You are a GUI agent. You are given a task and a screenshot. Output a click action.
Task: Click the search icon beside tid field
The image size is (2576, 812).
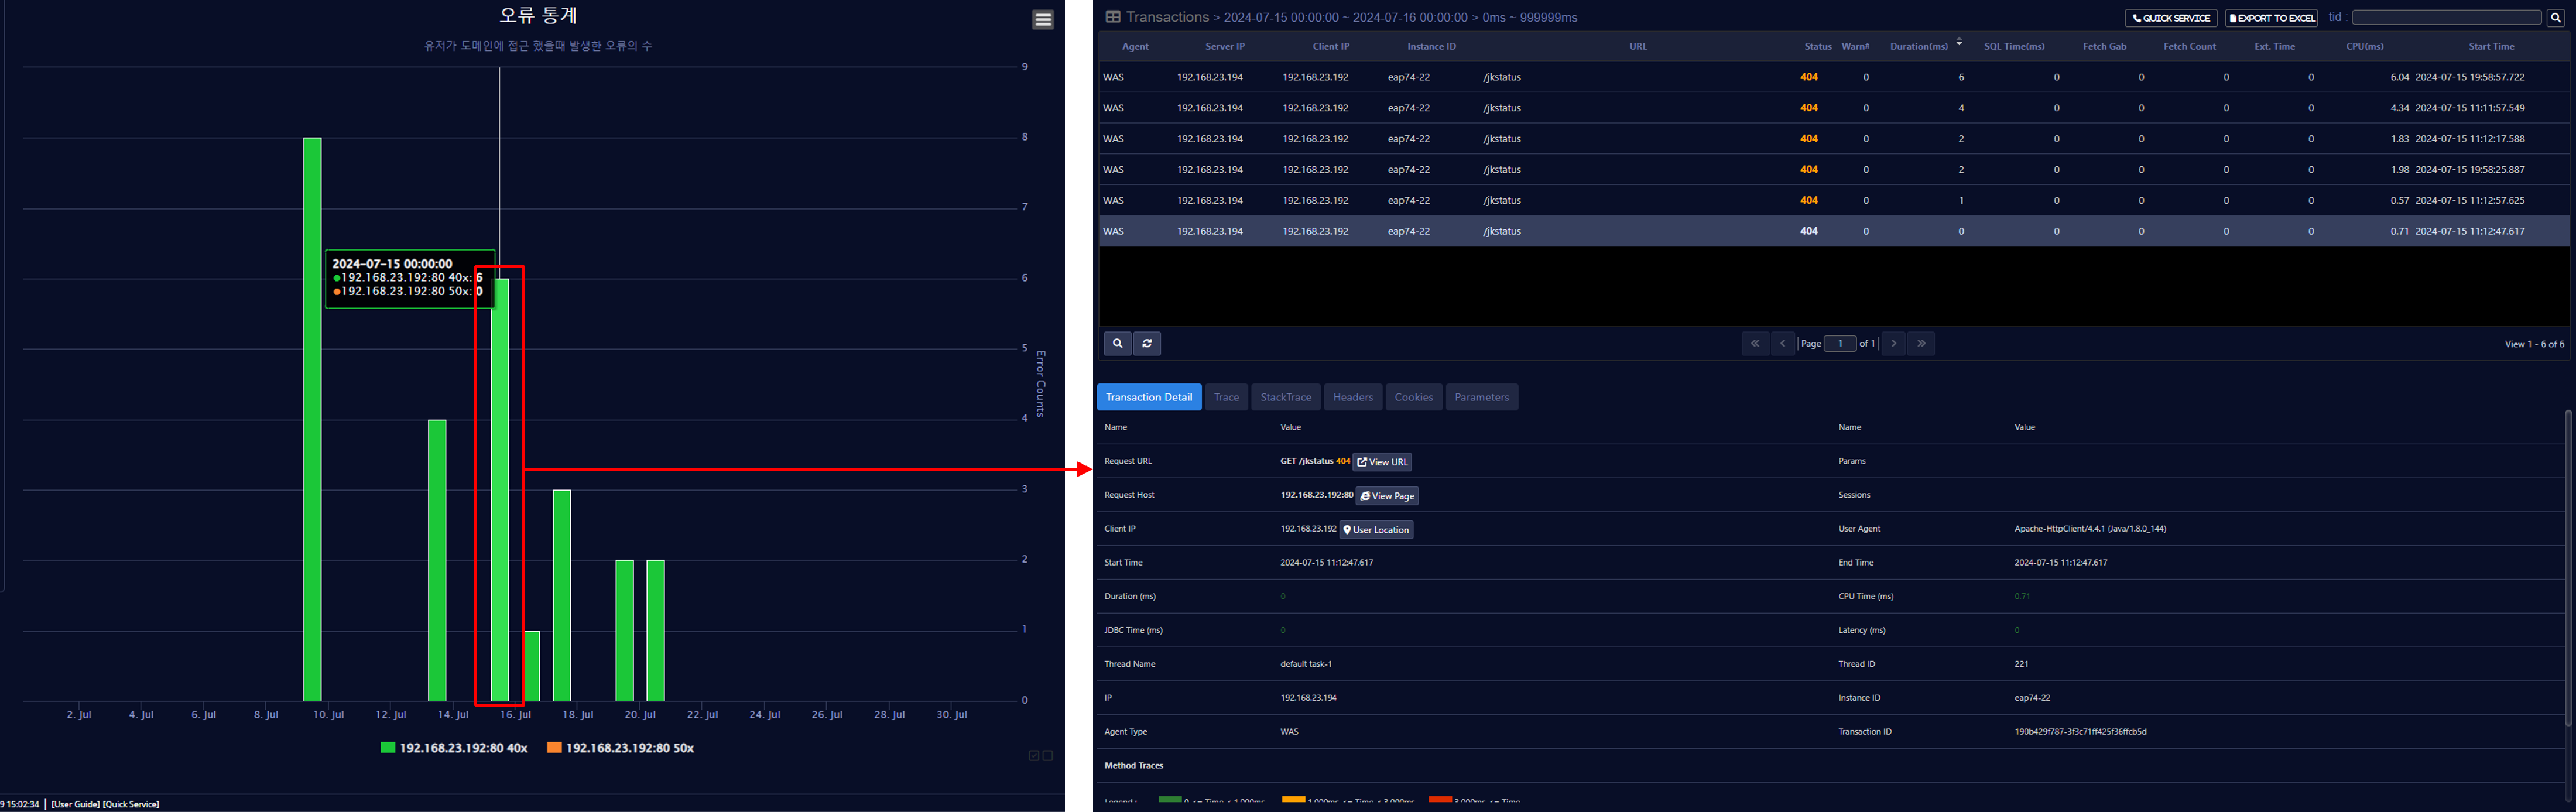pos(2555,18)
